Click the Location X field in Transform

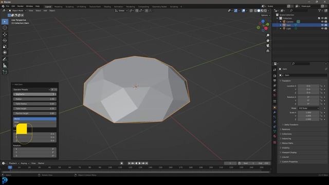coord(308,86)
